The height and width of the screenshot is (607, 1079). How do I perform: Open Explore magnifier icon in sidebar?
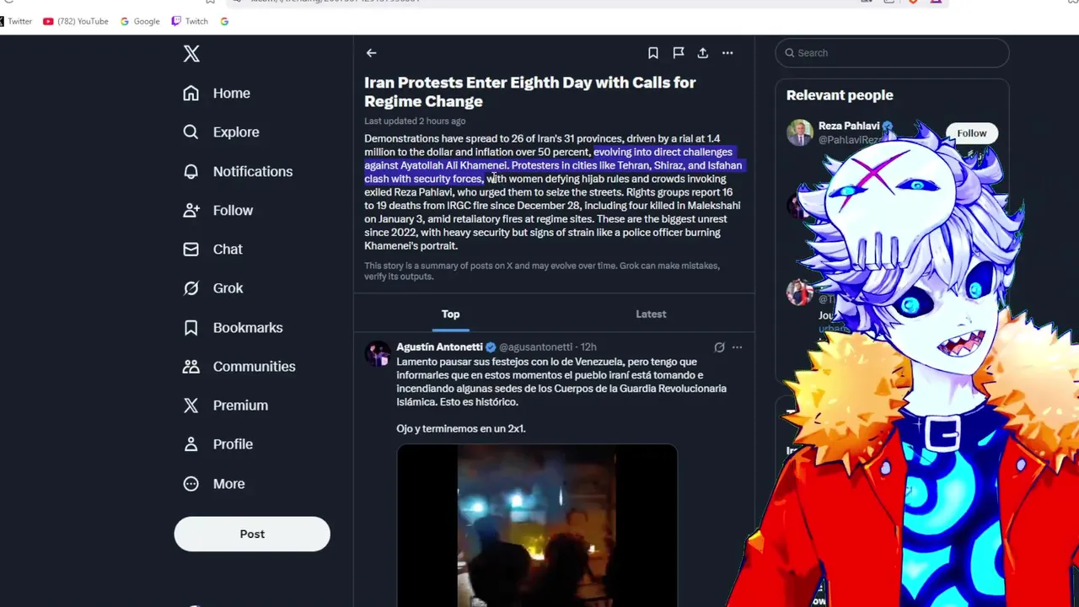point(191,132)
